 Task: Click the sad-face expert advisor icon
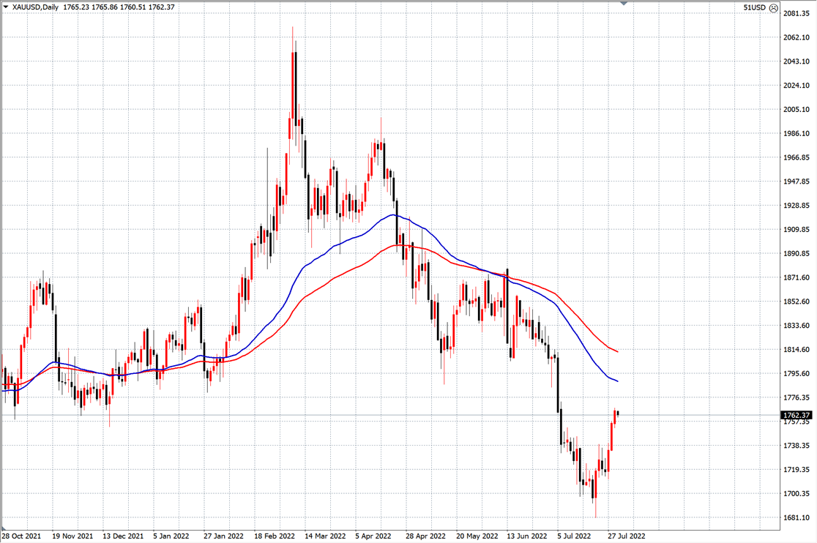[774, 8]
